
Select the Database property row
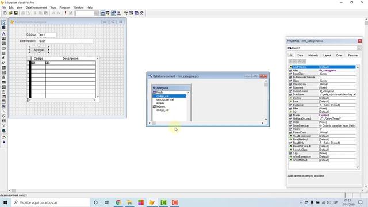(x=322, y=94)
